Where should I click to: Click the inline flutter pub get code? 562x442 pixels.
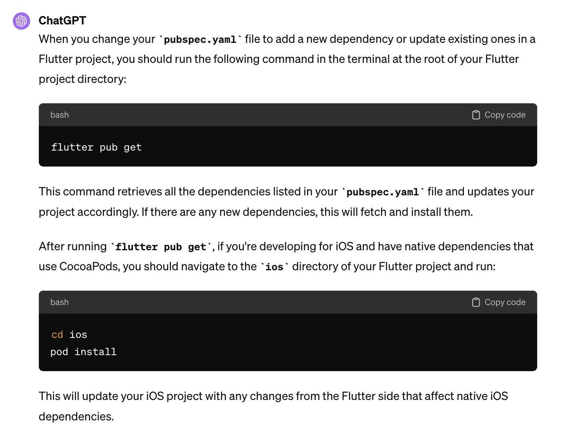tap(161, 247)
